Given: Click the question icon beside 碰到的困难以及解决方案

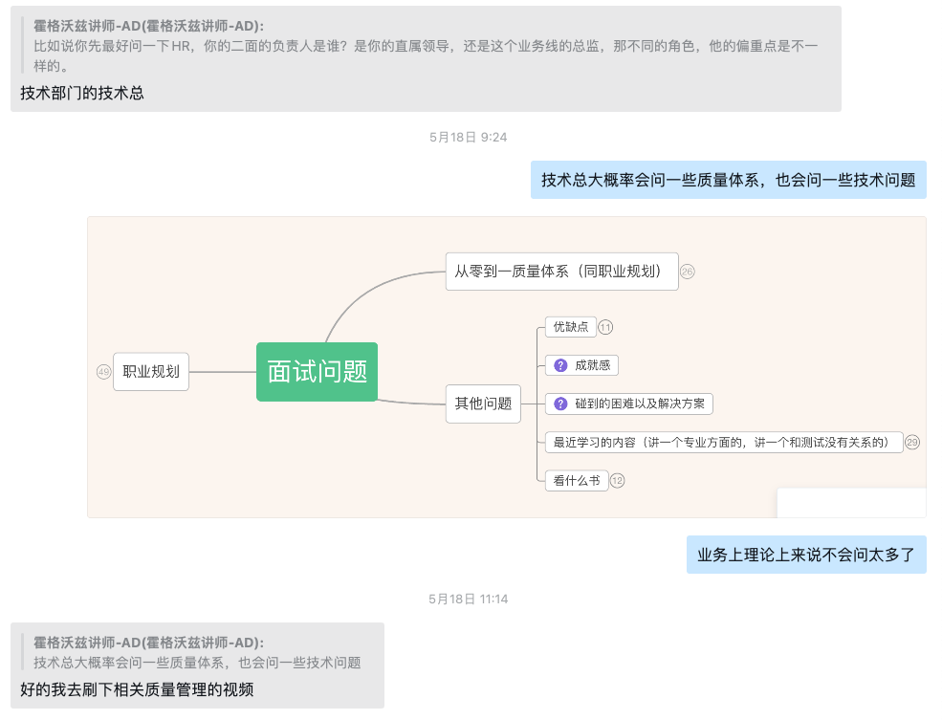Looking at the screenshot, I should (x=561, y=404).
